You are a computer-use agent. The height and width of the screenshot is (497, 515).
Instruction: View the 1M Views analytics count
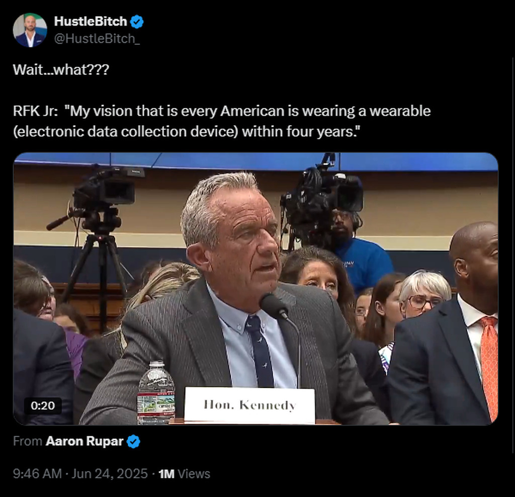184,474
